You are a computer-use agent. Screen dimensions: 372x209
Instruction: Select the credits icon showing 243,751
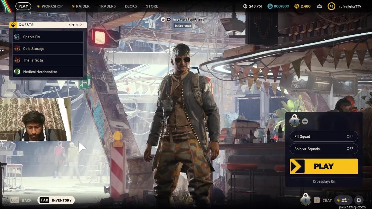coord(244,6)
